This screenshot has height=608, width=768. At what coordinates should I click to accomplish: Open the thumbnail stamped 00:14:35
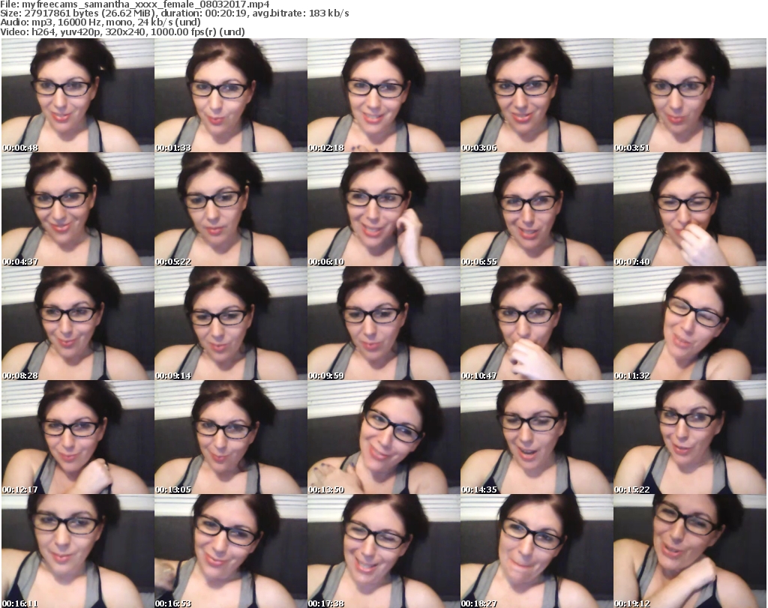pyautogui.click(x=537, y=437)
